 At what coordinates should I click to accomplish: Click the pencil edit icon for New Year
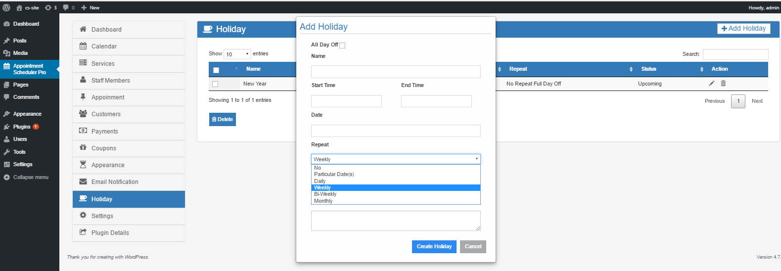(711, 84)
